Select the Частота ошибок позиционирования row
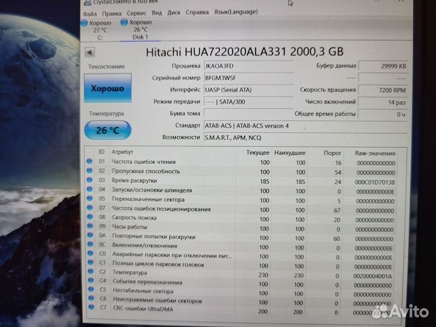Viewport: 436px width, 327px height. pyautogui.click(x=242, y=210)
